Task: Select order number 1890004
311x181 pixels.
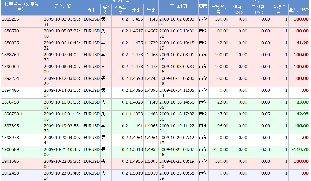Action: (x=11, y=67)
